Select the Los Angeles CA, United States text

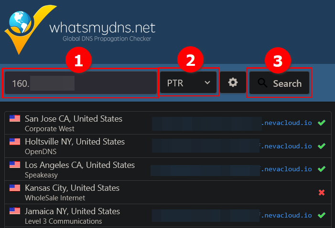pos(80,165)
